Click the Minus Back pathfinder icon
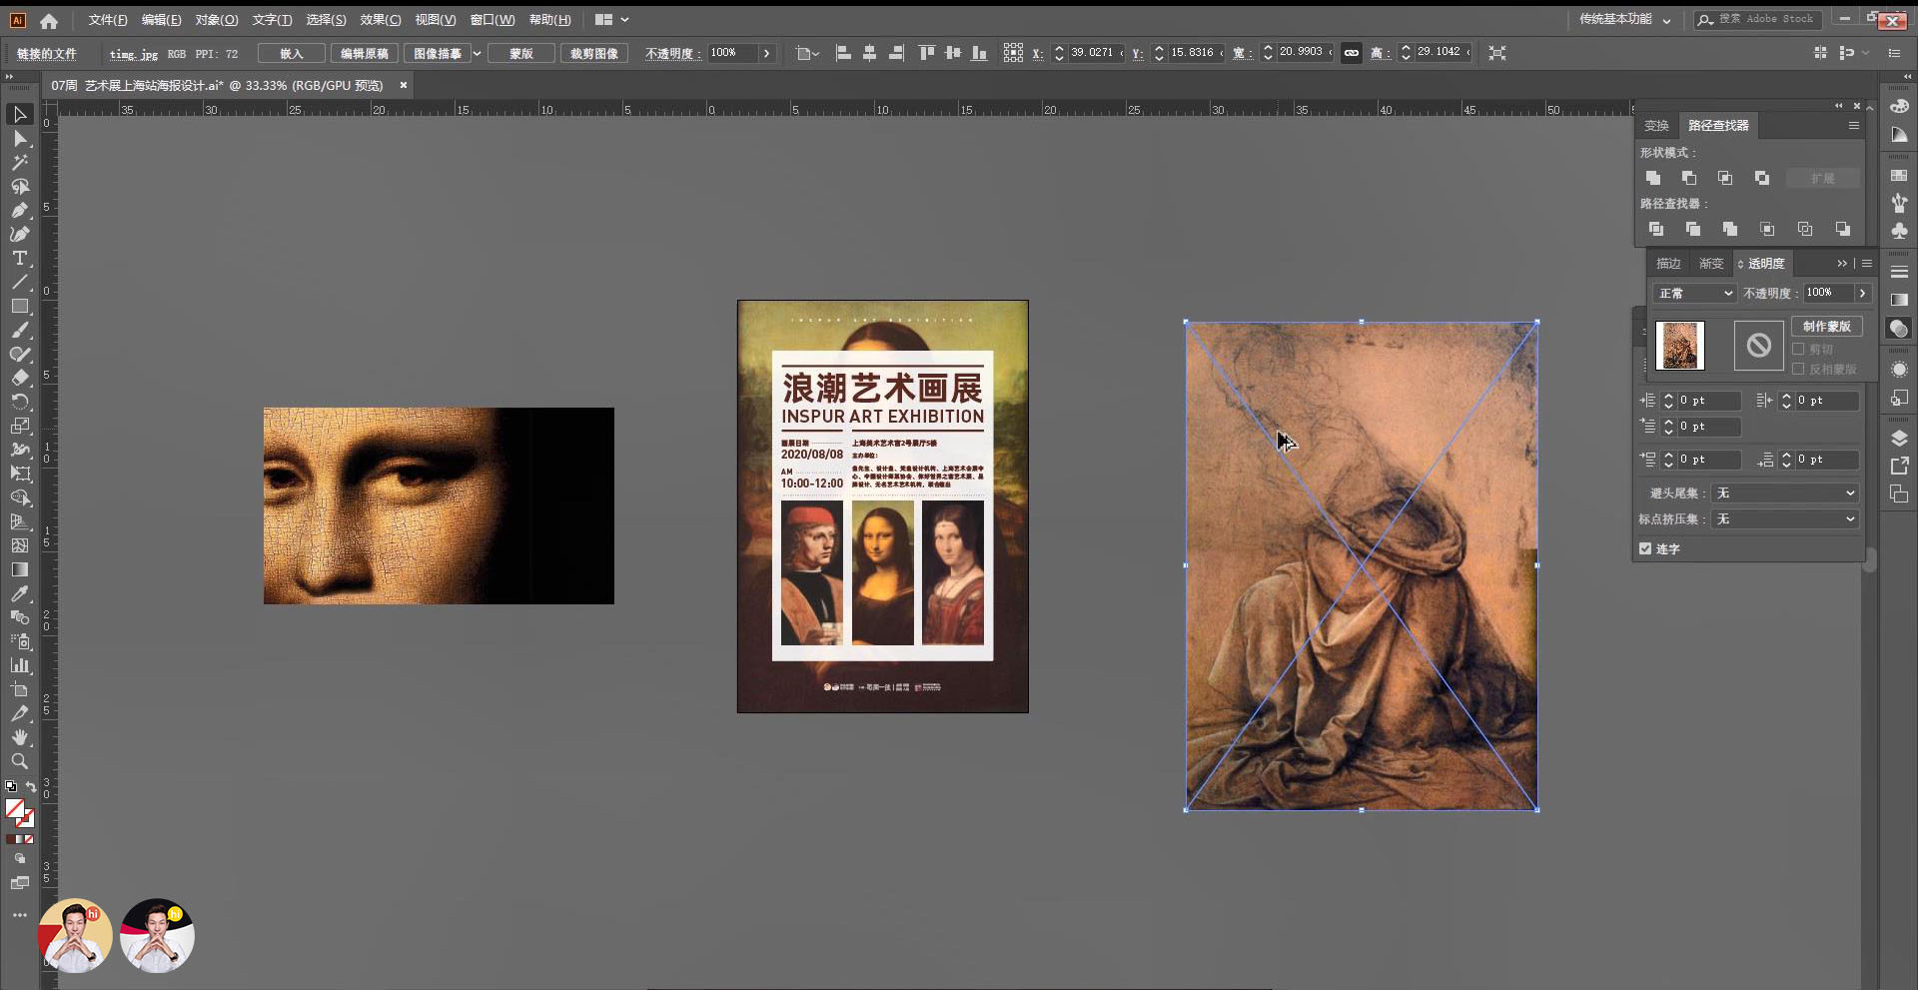The image size is (1918, 990). 1842,229
